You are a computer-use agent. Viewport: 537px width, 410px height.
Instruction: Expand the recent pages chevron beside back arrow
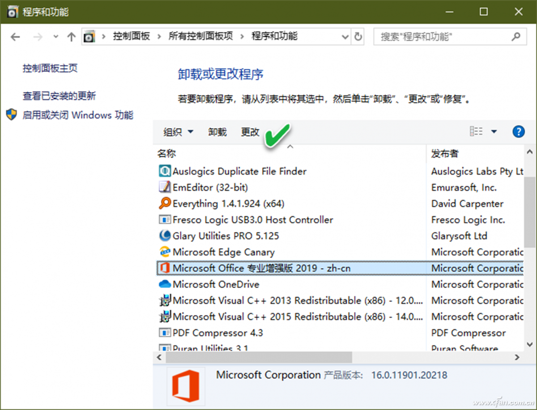(x=55, y=37)
